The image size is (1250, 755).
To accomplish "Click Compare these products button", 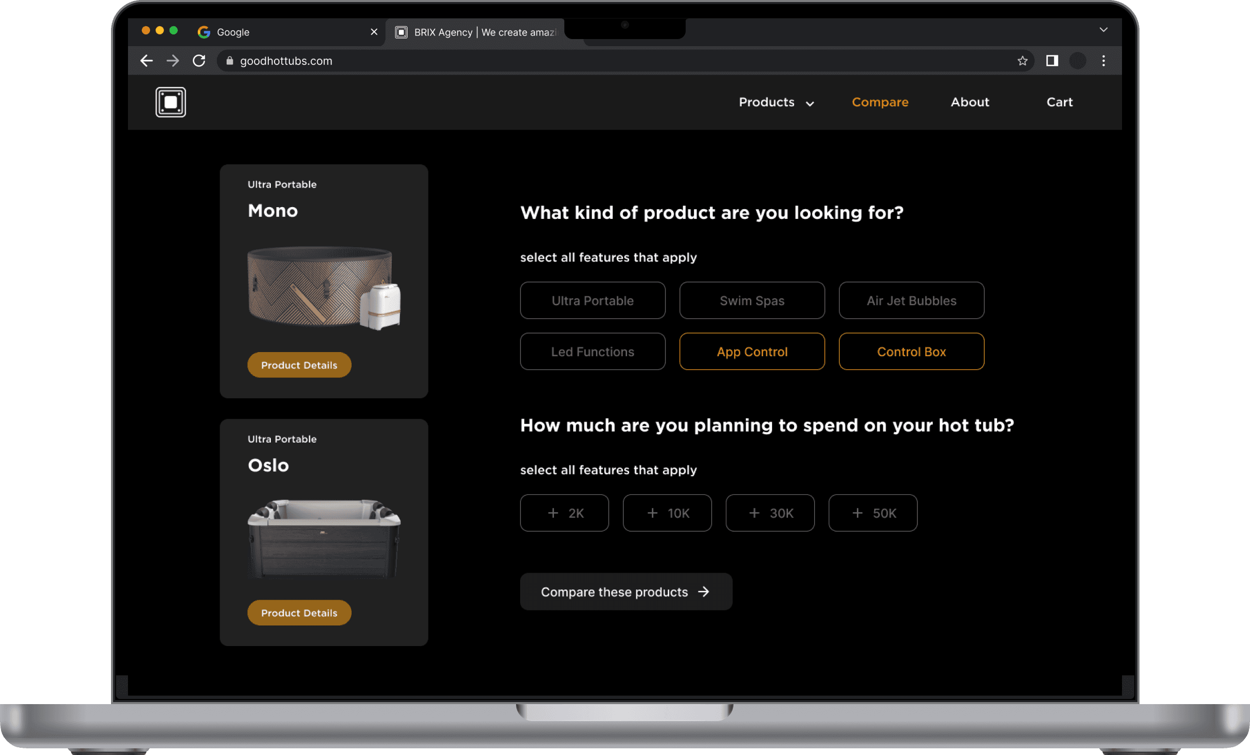I will click(626, 592).
